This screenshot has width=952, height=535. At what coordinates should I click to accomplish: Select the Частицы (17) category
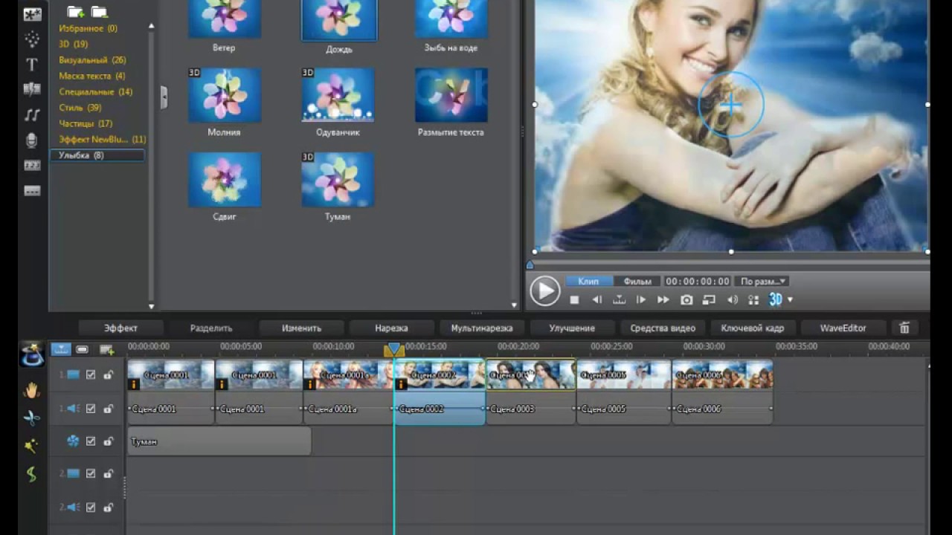pos(86,123)
